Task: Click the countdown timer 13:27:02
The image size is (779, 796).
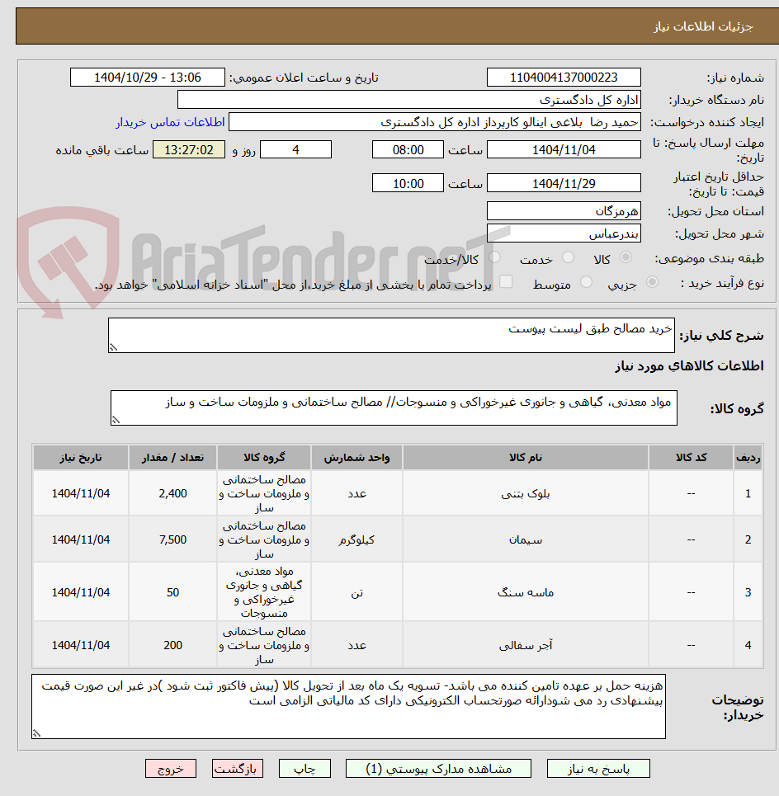Action: coord(189,150)
